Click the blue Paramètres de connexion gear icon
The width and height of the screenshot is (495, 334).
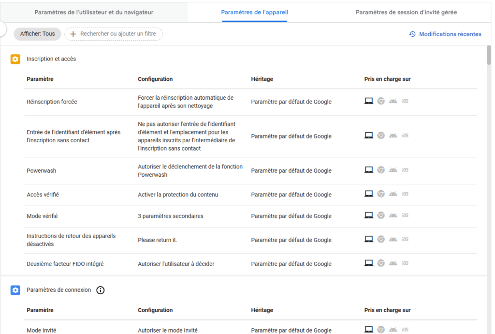click(x=15, y=290)
